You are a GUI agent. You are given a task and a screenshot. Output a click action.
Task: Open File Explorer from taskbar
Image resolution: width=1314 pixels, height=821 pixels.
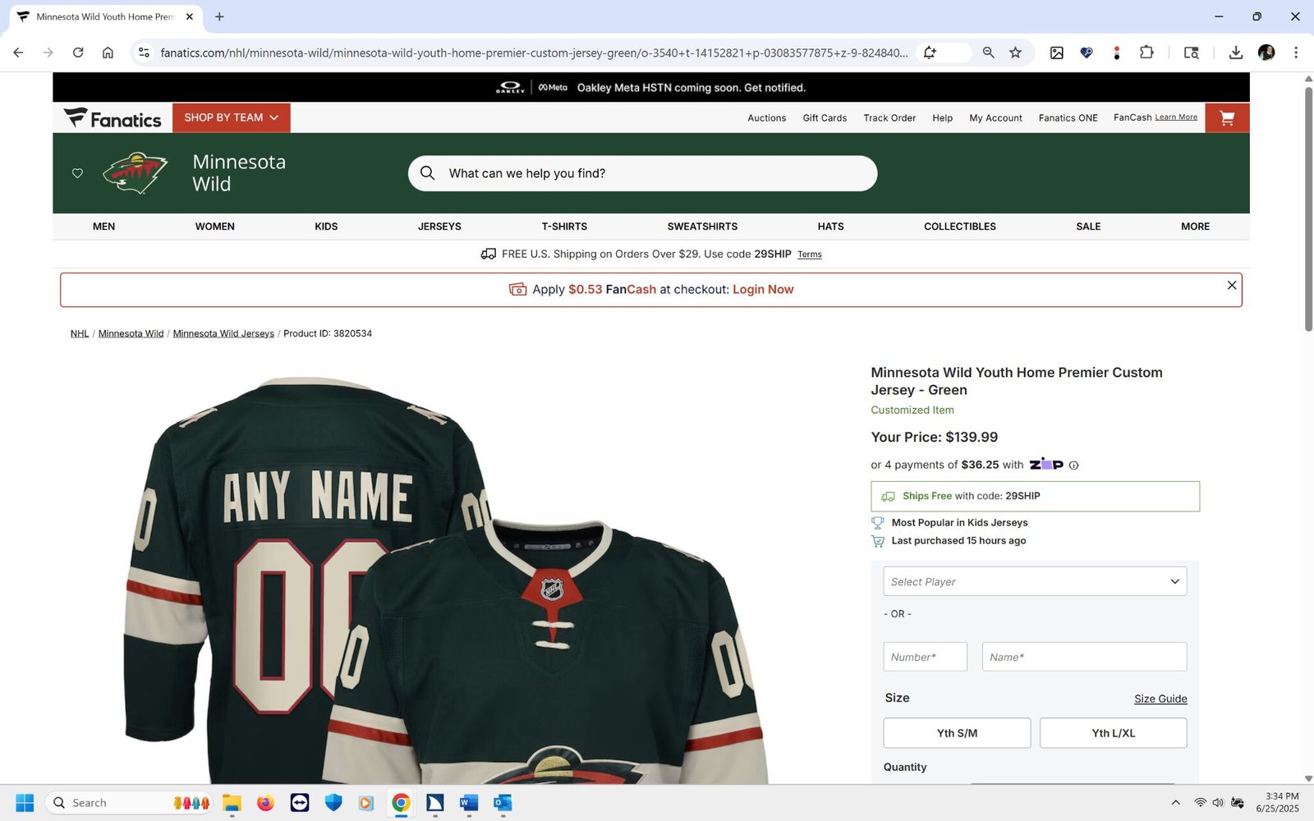232,803
